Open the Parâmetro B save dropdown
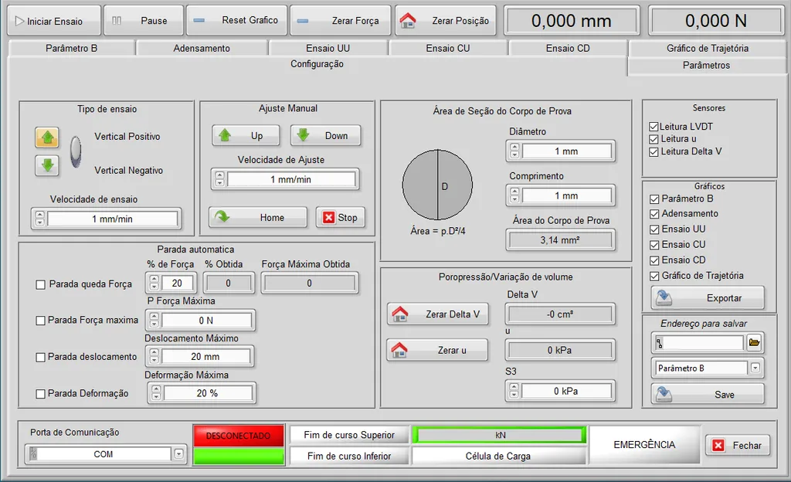The width and height of the screenshot is (791, 482). (755, 368)
